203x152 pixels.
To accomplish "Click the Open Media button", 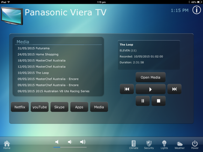I will [151, 77].
